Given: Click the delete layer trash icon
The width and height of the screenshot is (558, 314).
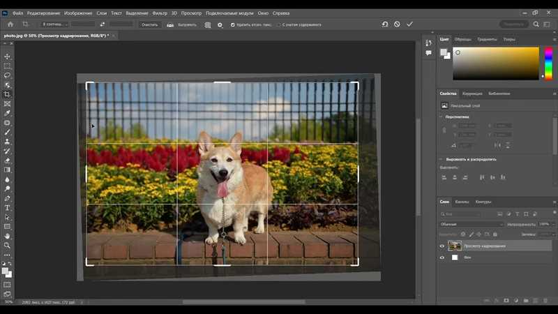Looking at the screenshot, I should pyautogui.click(x=545, y=301).
